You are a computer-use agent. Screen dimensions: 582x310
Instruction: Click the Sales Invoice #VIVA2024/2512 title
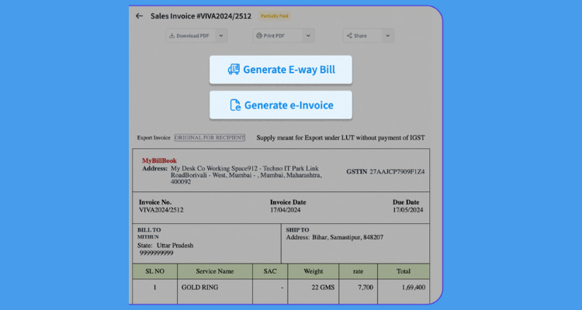(200, 15)
